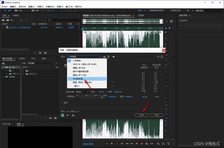224x148 pixels.
Task: Click the Files panel search field
Action: pos(63,20)
